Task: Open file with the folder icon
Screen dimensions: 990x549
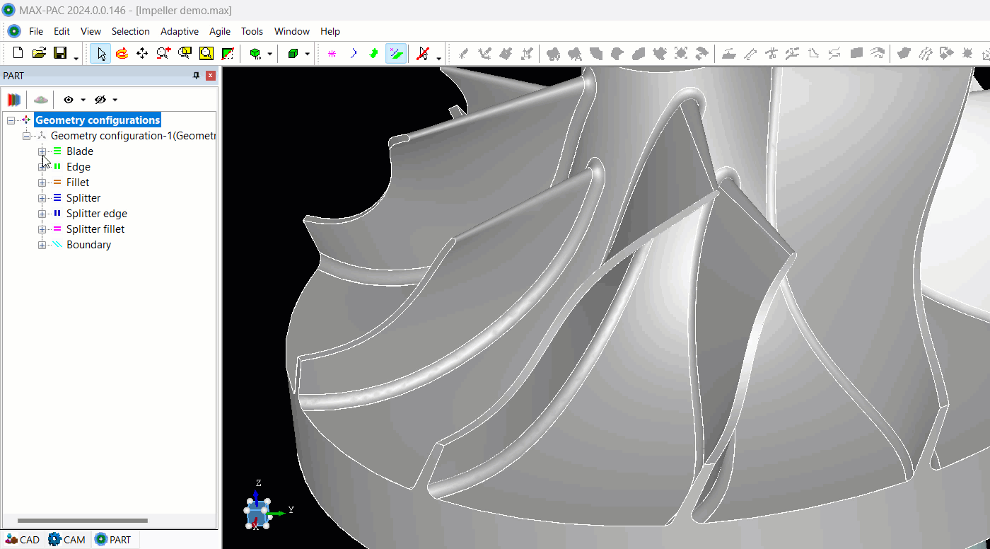Action: click(x=40, y=53)
